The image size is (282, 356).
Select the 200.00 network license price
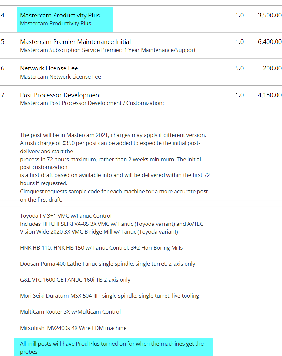272,68
